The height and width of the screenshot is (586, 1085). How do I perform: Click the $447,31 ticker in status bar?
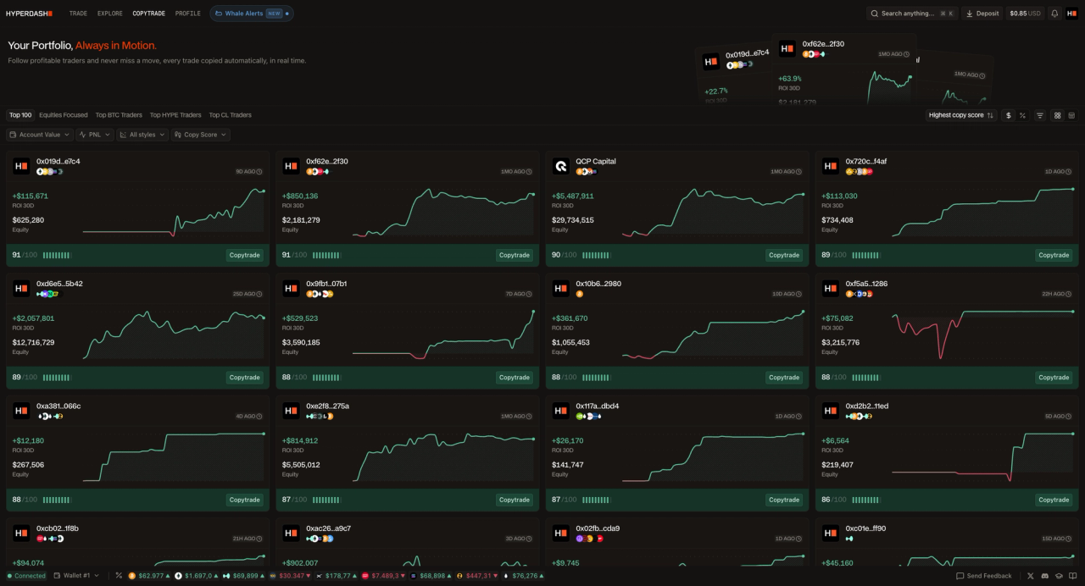coord(479,576)
